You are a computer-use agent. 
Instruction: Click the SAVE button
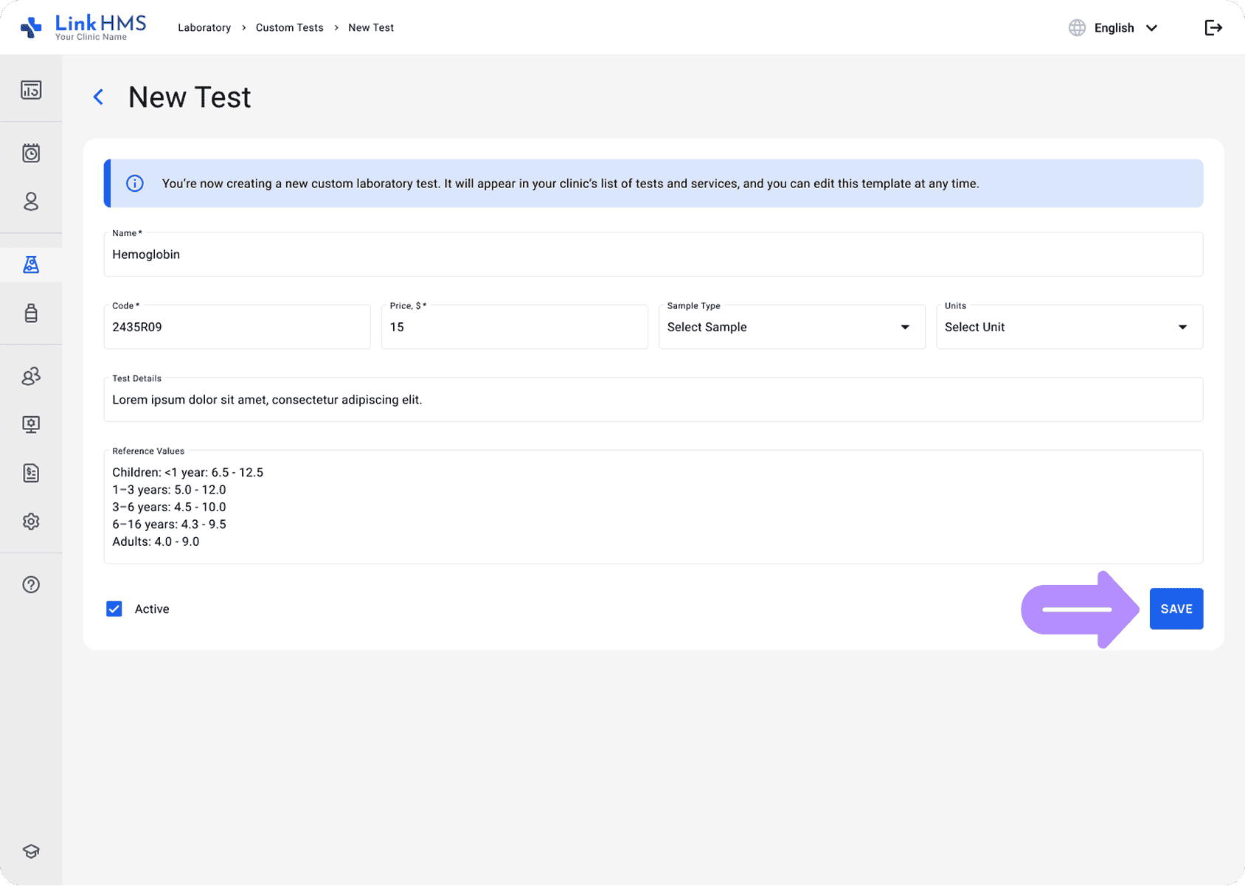pos(1176,609)
